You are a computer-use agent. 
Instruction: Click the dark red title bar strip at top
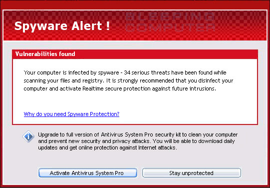[135, 4]
